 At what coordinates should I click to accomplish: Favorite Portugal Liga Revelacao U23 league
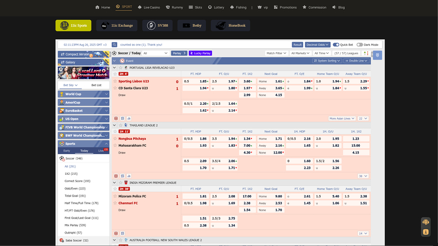click(121, 68)
